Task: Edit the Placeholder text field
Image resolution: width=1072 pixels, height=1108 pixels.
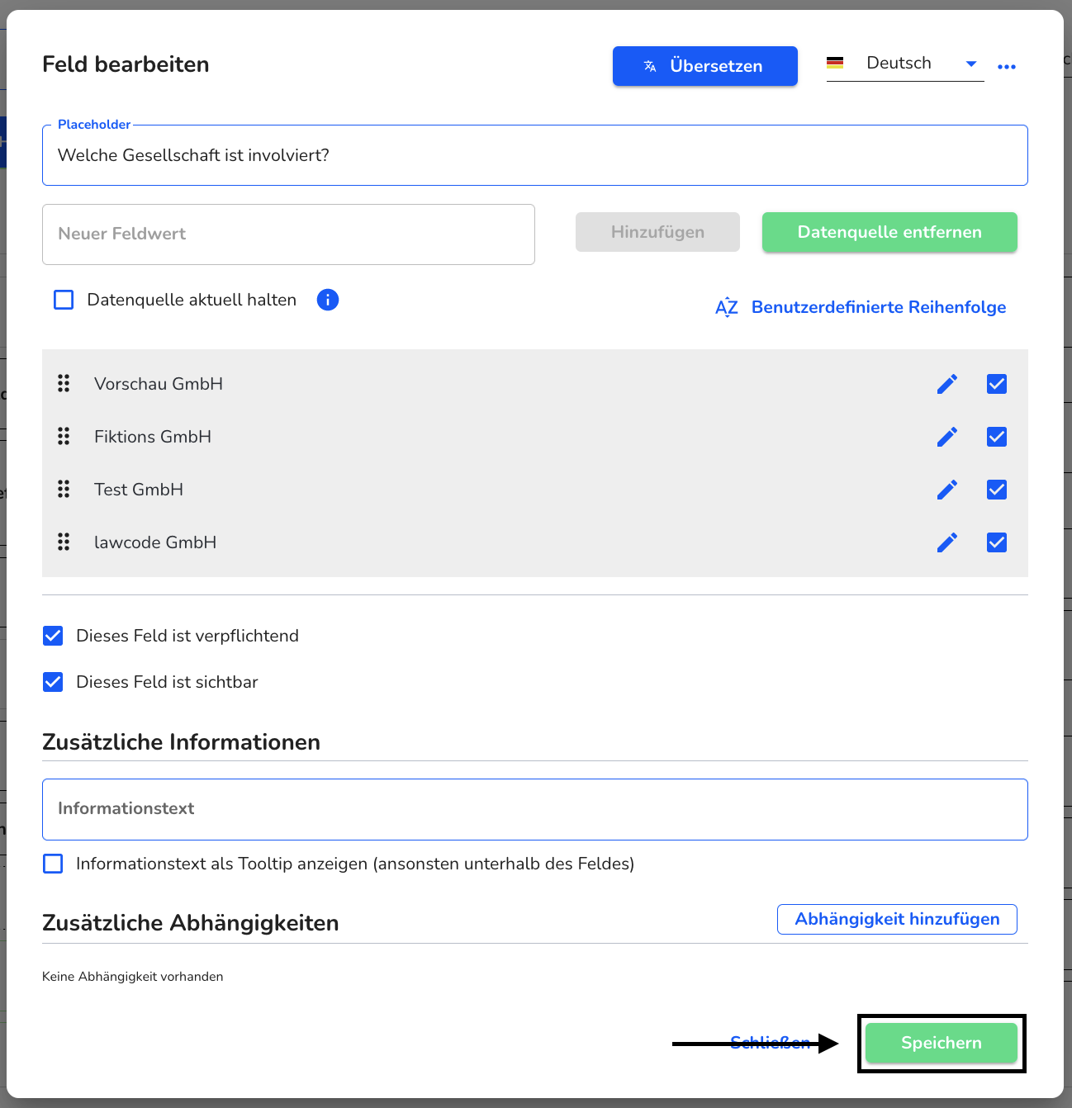Action: click(x=535, y=155)
